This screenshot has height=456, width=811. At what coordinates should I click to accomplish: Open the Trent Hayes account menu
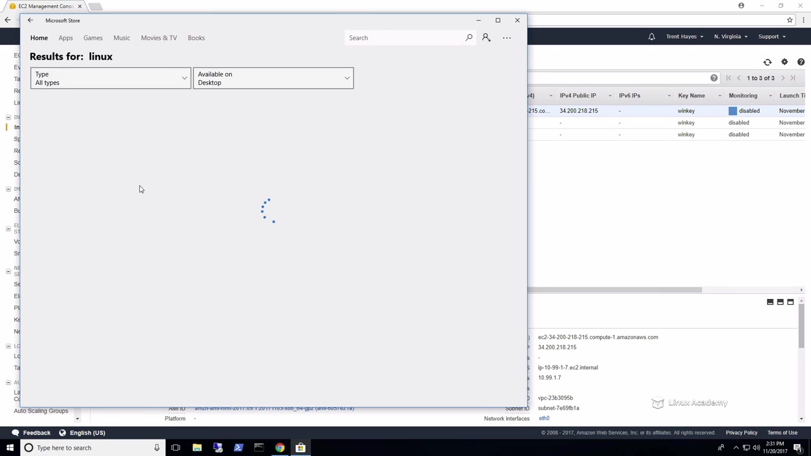click(x=684, y=37)
